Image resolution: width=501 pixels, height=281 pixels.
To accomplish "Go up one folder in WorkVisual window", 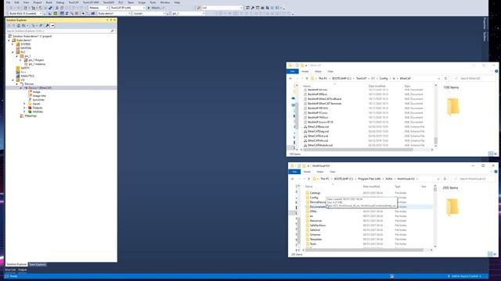I will [x=308, y=179].
